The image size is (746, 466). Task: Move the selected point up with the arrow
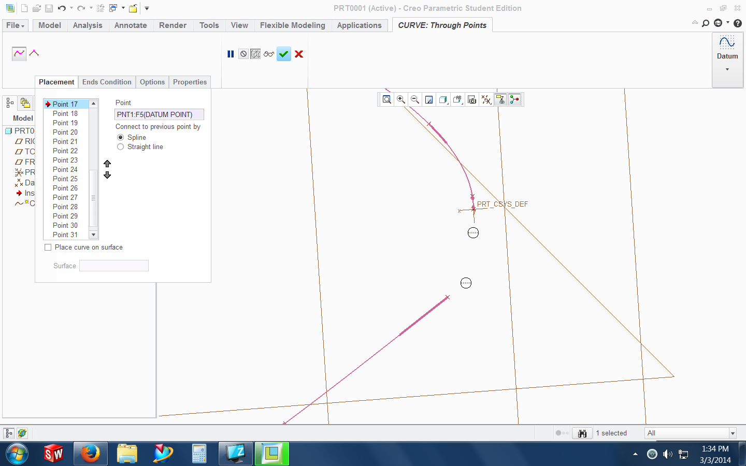pos(107,164)
